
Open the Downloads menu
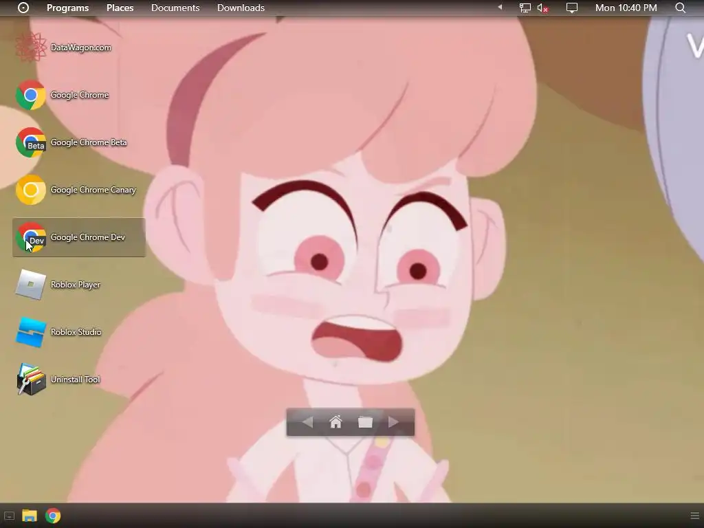coord(241,8)
